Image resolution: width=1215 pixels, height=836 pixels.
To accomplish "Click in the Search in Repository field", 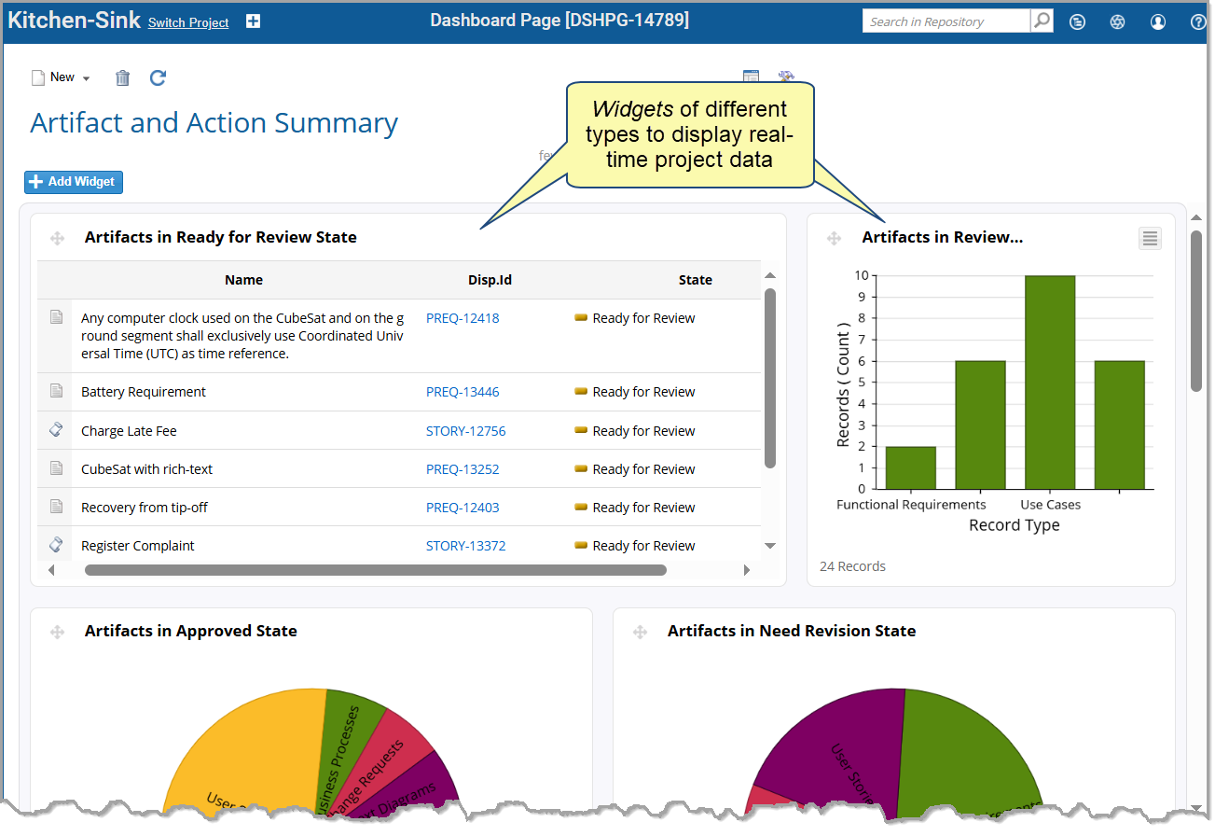I will tap(946, 21).
